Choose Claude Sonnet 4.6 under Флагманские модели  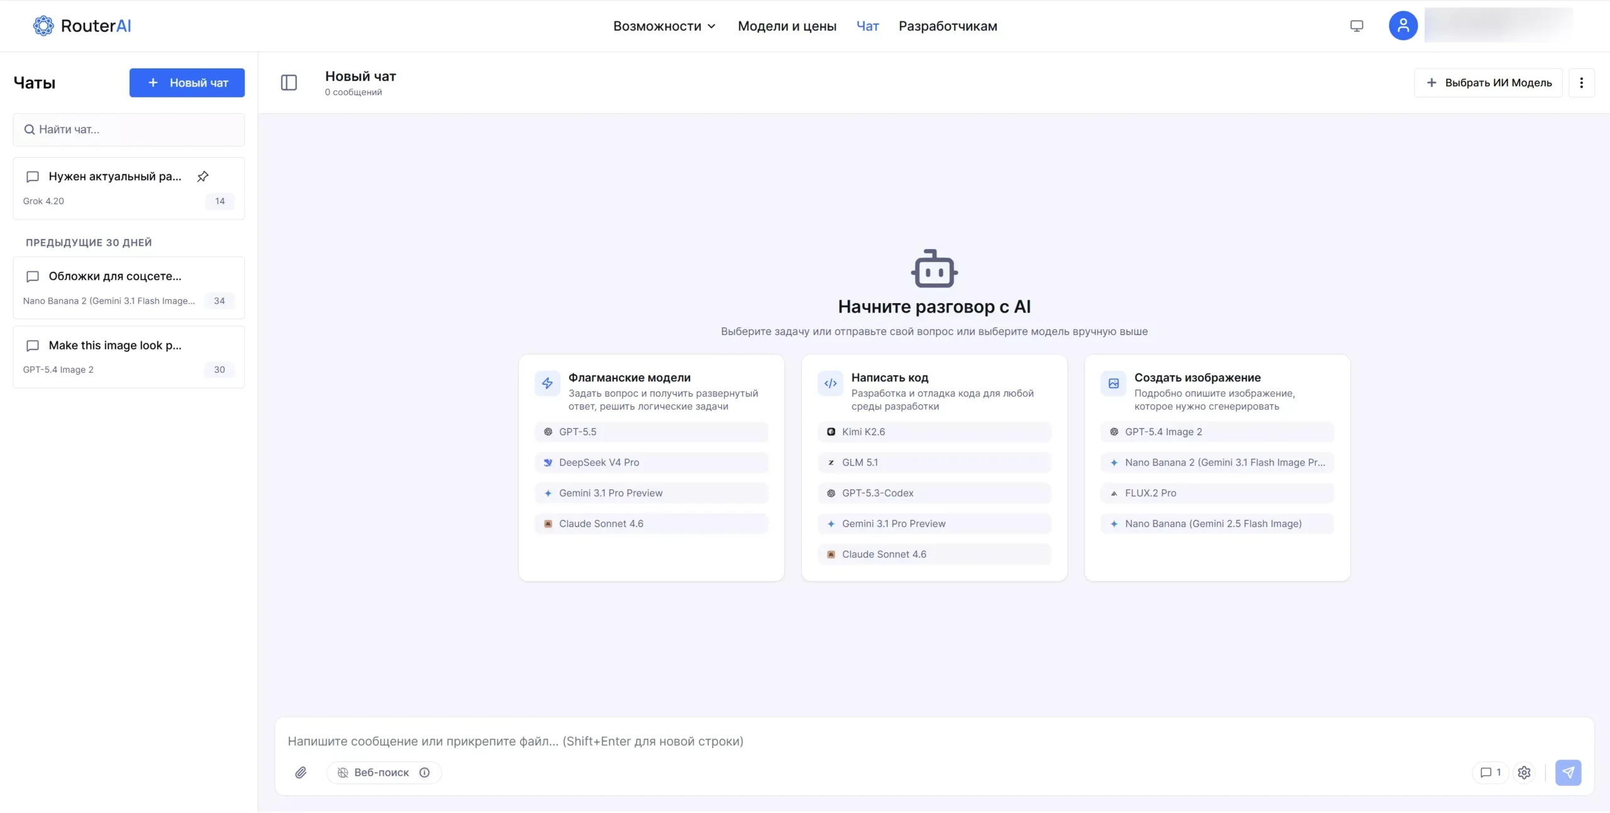coord(651,523)
